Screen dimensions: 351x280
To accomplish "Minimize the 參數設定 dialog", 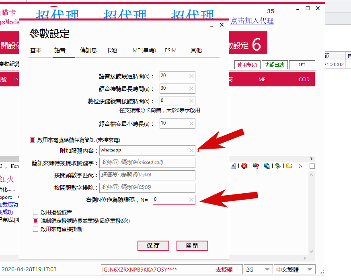I will [211, 25].
